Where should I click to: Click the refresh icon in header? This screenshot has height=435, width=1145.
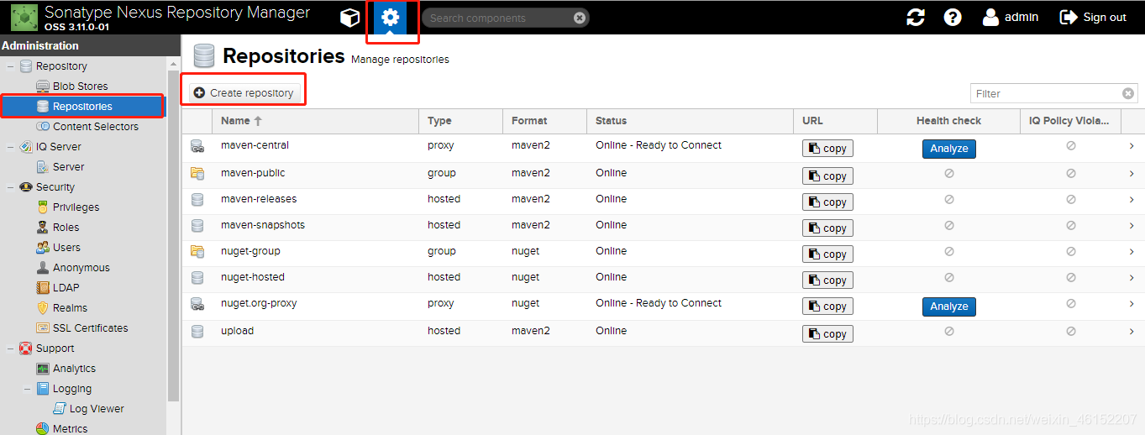coord(916,17)
